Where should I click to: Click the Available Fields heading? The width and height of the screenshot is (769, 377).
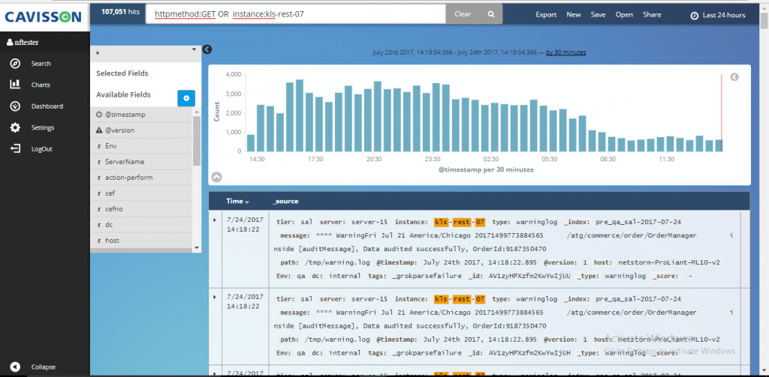(x=123, y=94)
